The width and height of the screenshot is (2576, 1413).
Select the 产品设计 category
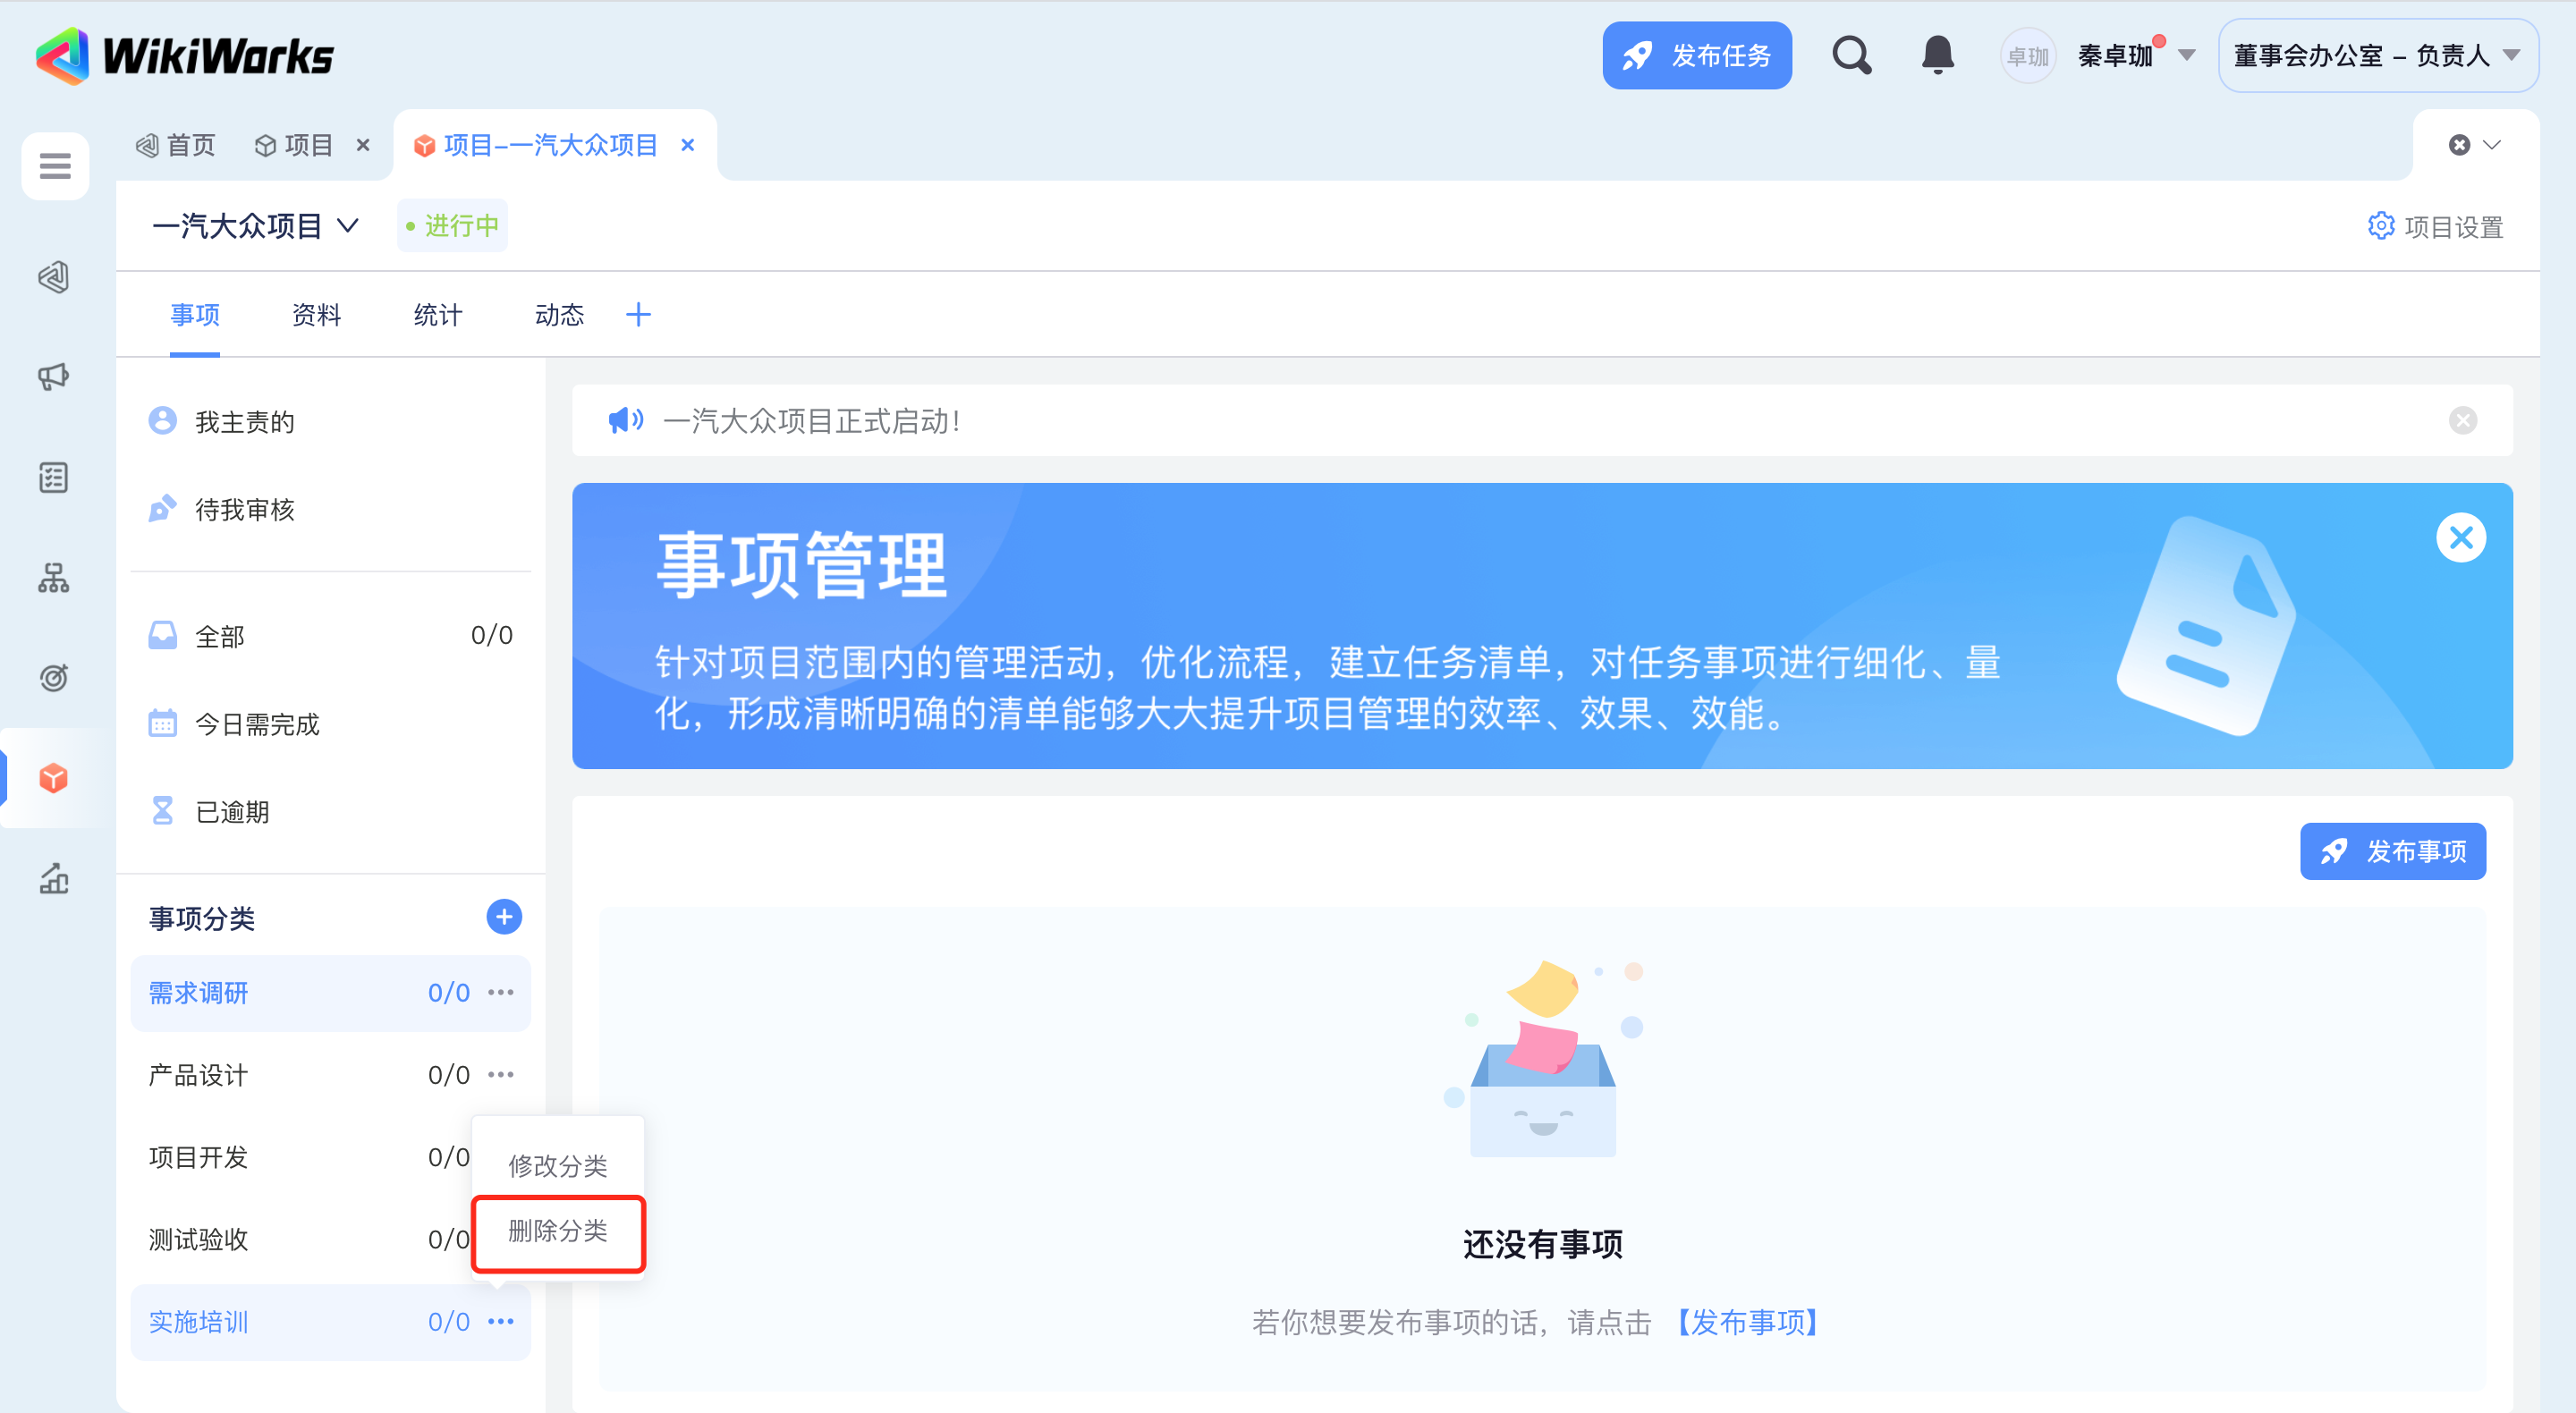coord(198,1076)
